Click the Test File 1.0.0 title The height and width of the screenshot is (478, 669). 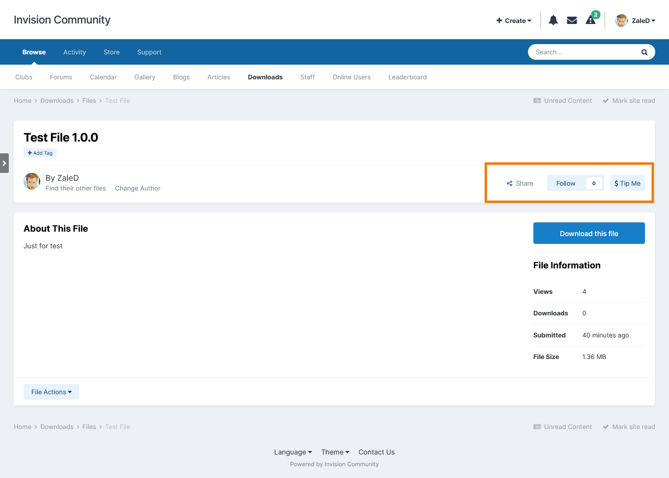click(61, 137)
